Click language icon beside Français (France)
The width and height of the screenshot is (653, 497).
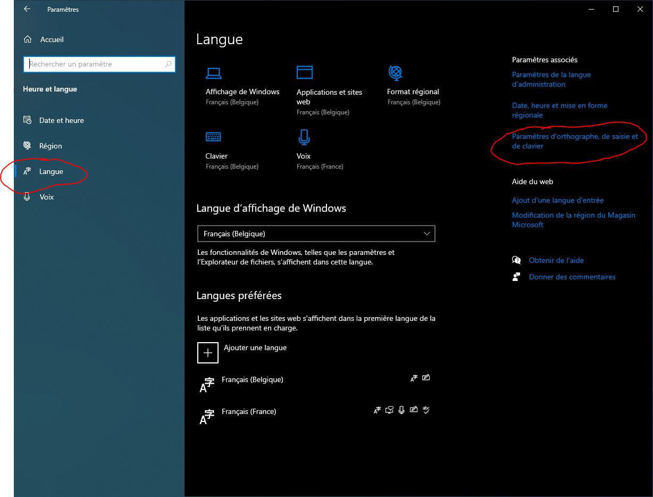[207, 417]
